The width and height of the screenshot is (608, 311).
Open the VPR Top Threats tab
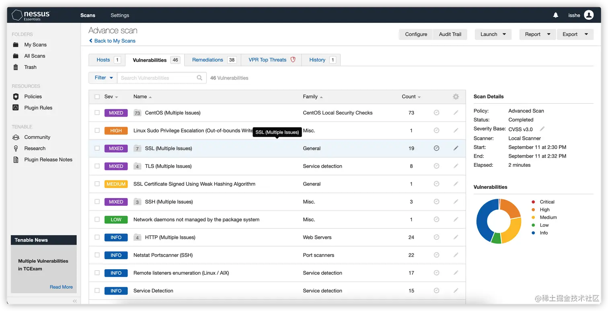[271, 60]
